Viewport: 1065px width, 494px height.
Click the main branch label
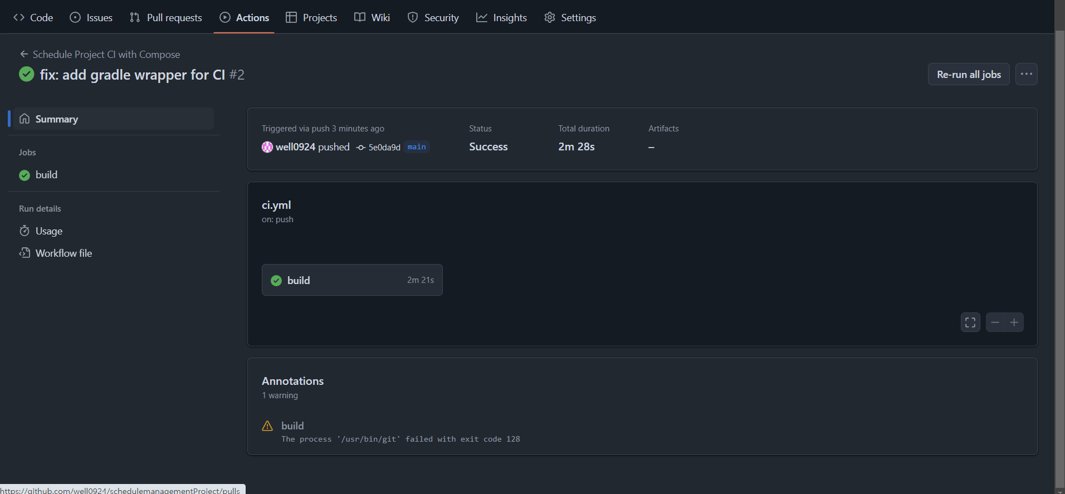click(417, 147)
